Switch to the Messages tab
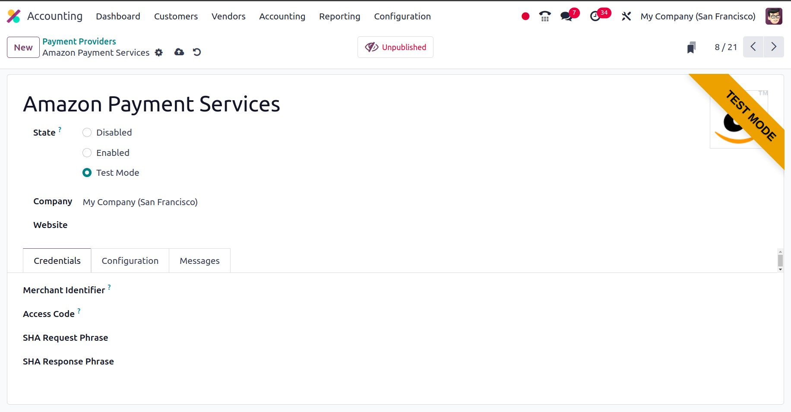This screenshot has height=412, width=791. (x=199, y=261)
